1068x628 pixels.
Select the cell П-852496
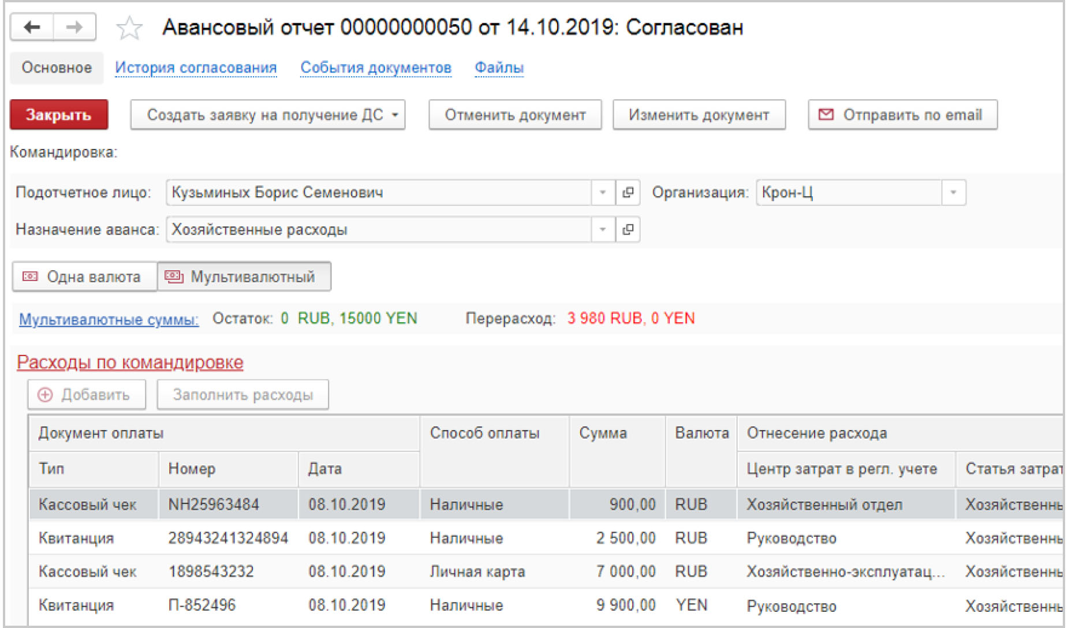point(228,605)
